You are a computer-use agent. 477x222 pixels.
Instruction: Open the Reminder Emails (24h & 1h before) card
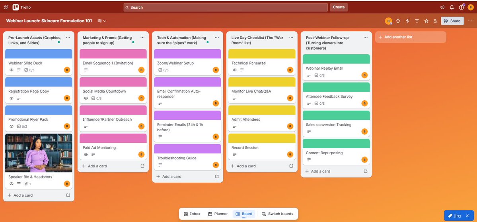[187, 126]
